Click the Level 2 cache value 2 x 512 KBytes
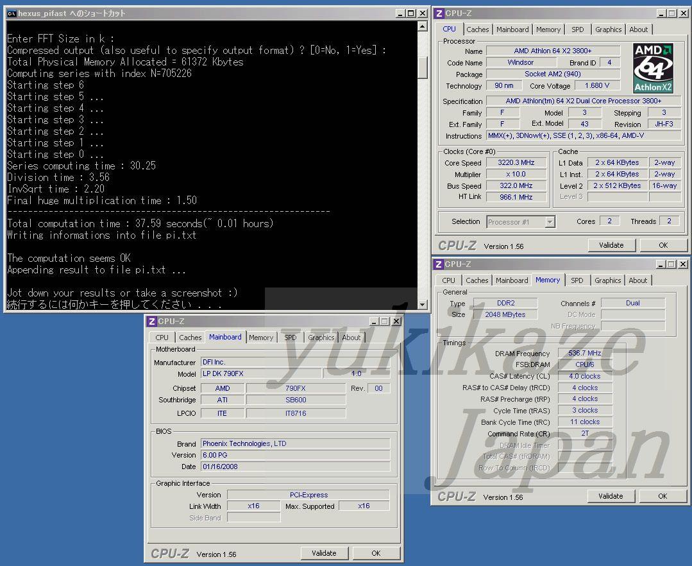Image resolution: width=692 pixels, height=566 pixels. click(x=617, y=185)
